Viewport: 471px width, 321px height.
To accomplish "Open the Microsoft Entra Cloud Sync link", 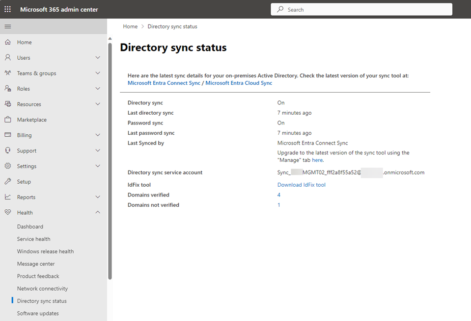I will click(239, 83).
